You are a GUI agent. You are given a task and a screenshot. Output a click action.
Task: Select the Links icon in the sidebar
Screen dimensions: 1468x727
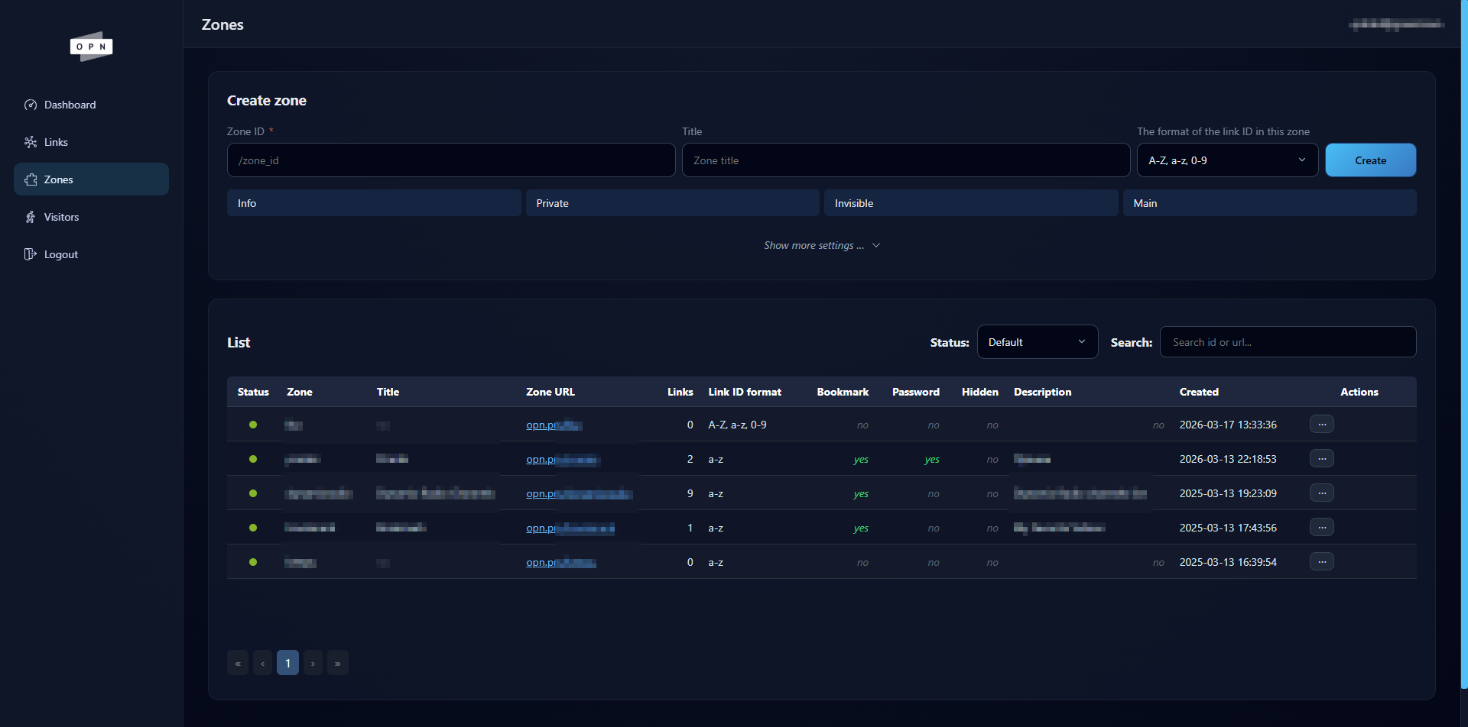pos(31,142)
